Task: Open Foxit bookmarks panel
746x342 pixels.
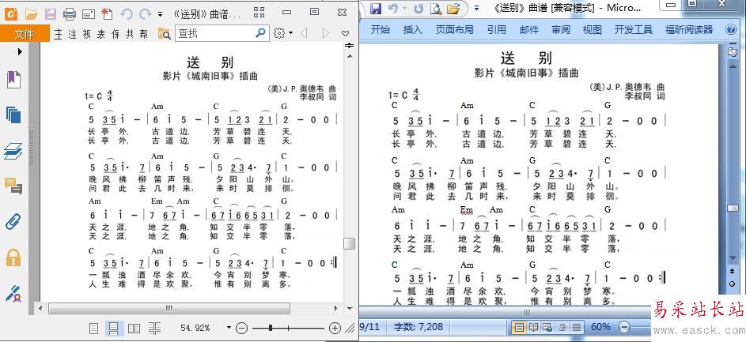Action: point(13,79)
